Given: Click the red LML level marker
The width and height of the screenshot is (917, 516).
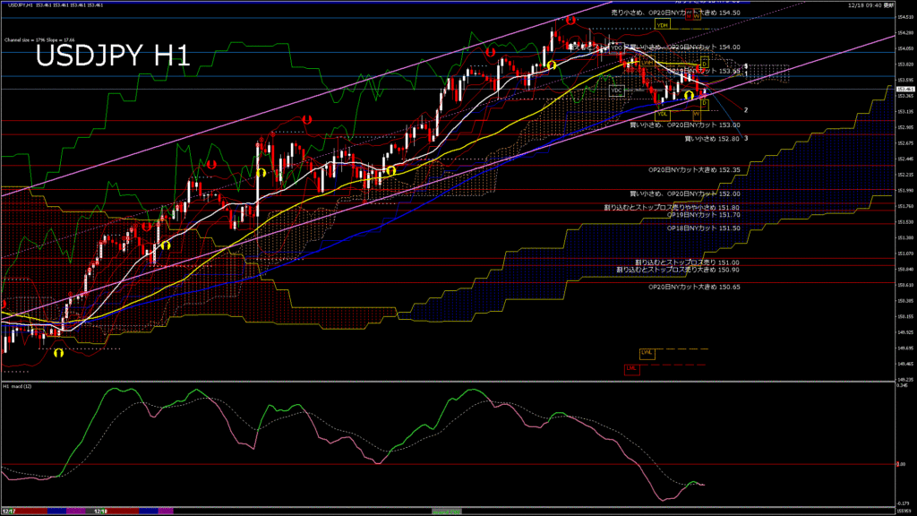Looking at the screenshot, I should coord(631,367).
